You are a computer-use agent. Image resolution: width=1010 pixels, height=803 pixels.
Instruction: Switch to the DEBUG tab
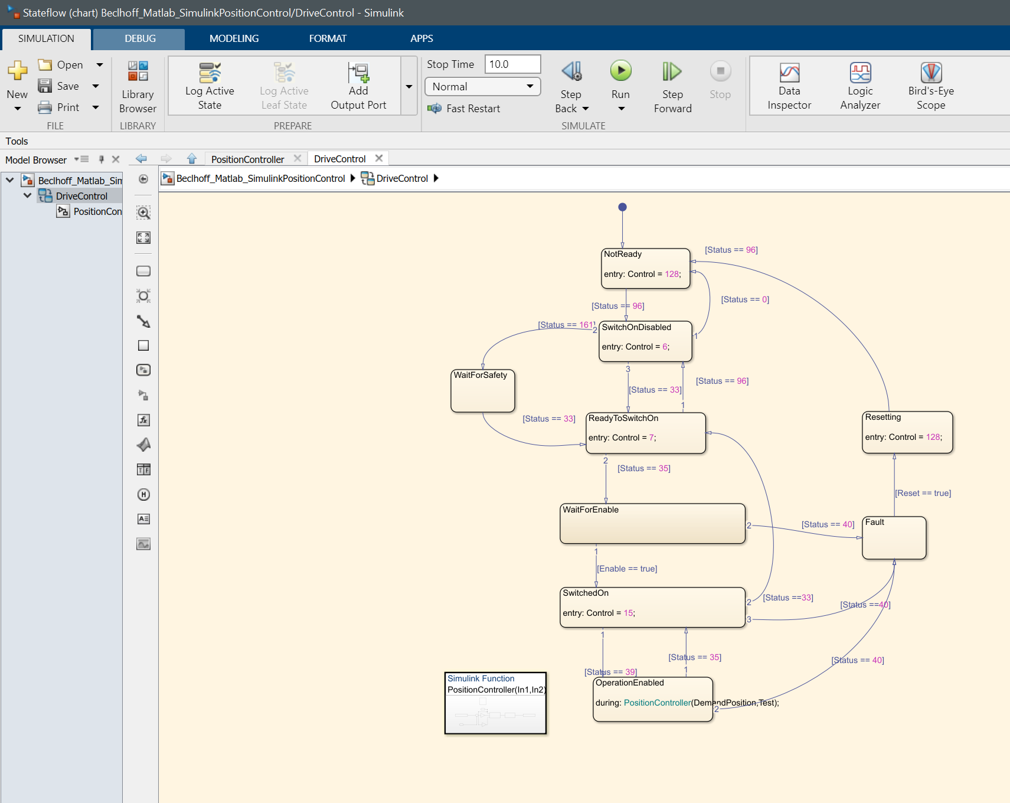[140, 38]
